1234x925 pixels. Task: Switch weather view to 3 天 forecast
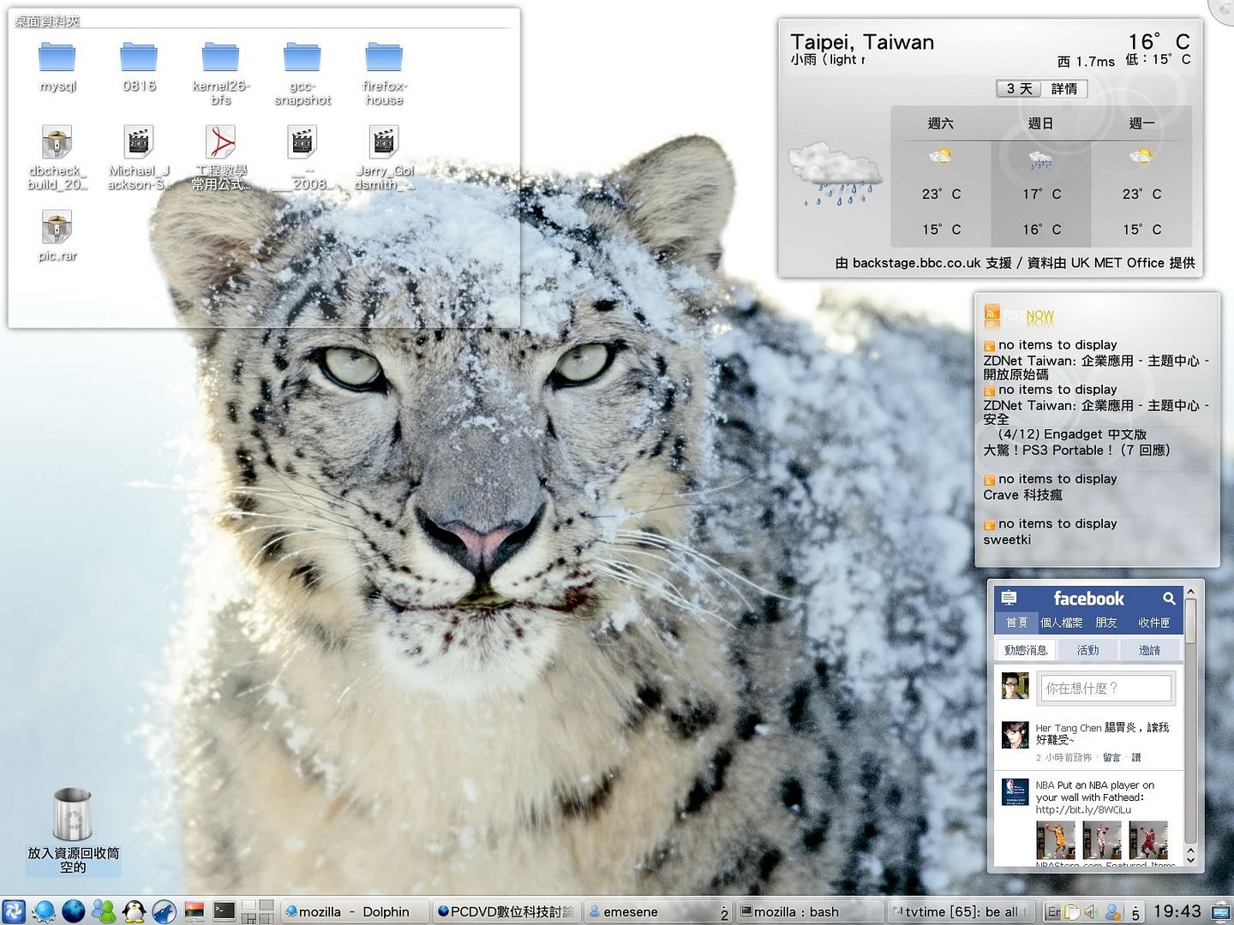(x=1019, y=89)
